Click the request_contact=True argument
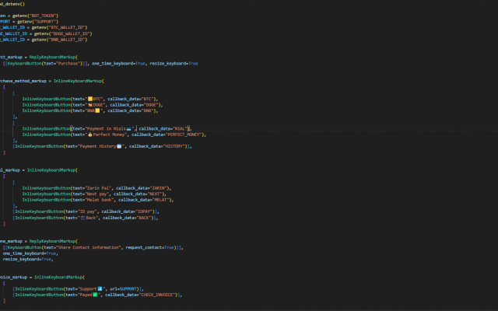Viewport: 498px width, 311px height. 150,247
